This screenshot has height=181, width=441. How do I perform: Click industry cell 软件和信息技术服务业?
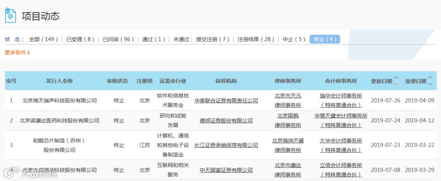point(173,100)
